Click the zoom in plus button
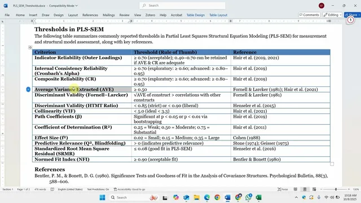 tap(349, 189)
